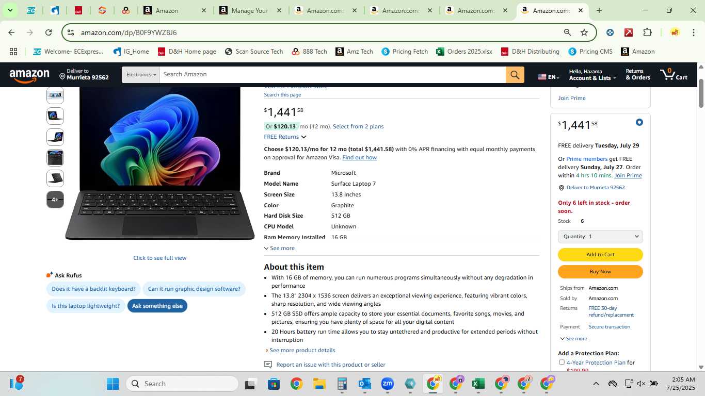705x396 pixels.
Task: Open the browser Extensions puzzle icon
Action: tap(647, 32)
